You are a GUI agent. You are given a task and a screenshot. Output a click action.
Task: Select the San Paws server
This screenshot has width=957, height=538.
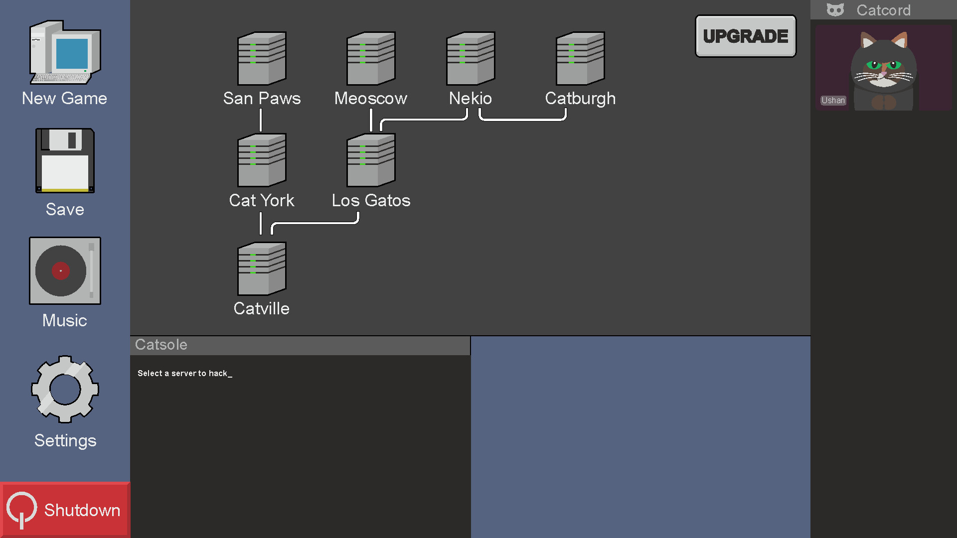tap(262, 59)
